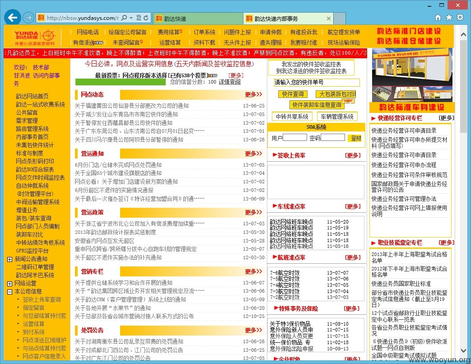
Task: Open 费用结算 menu item
Action: (x=170, y=32)
